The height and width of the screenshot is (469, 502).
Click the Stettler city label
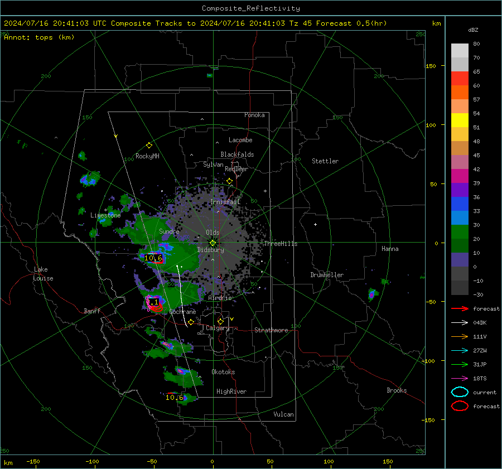tap(325, 161)
